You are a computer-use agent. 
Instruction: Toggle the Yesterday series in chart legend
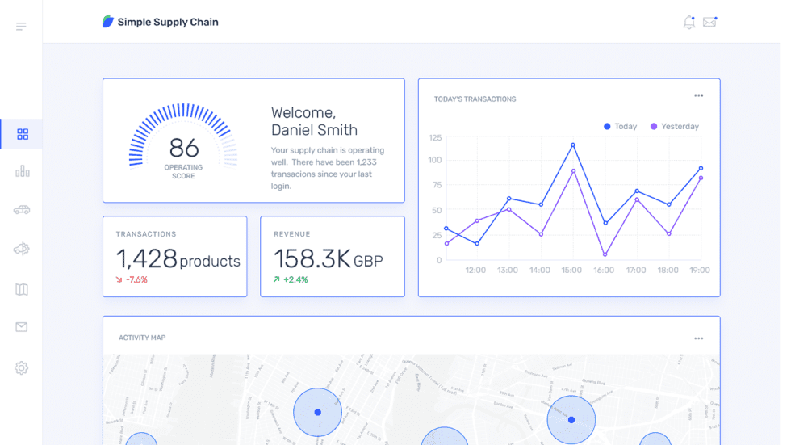click(675, 127)
